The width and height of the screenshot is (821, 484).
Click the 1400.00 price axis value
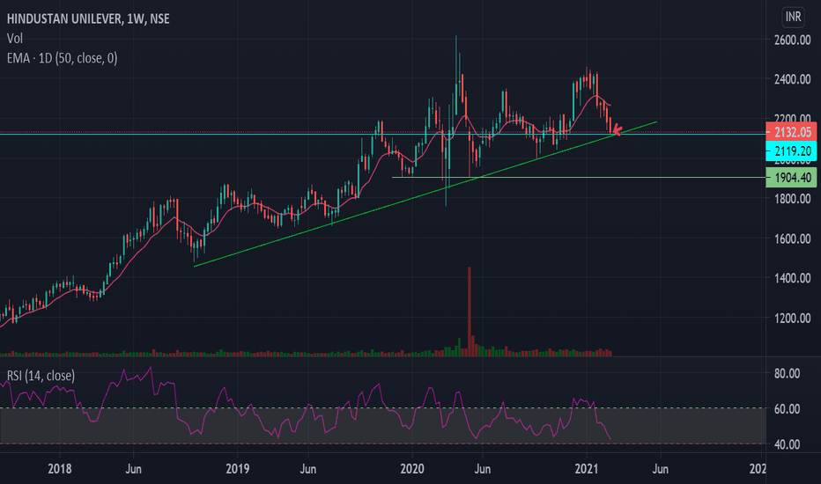click(x=792, y=278)
